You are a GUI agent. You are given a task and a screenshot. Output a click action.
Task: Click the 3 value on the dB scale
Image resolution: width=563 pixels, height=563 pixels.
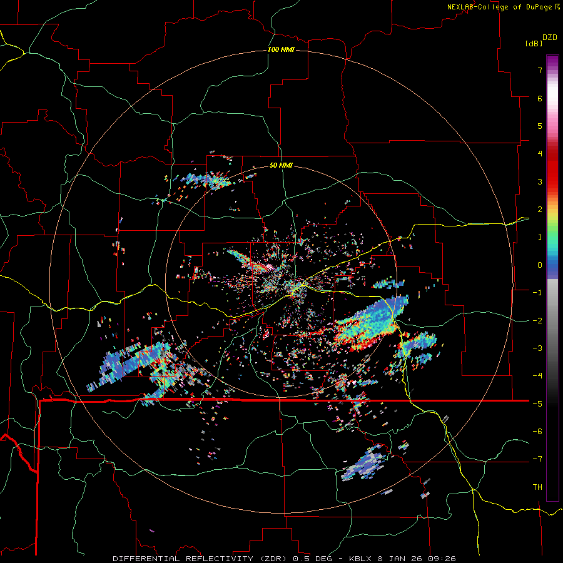(540, 181)
